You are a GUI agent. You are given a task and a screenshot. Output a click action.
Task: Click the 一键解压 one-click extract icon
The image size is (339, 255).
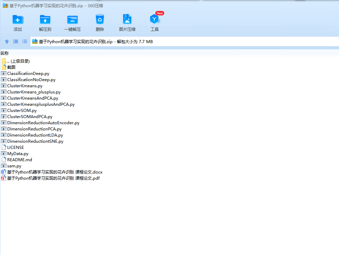tap(73, 20)
